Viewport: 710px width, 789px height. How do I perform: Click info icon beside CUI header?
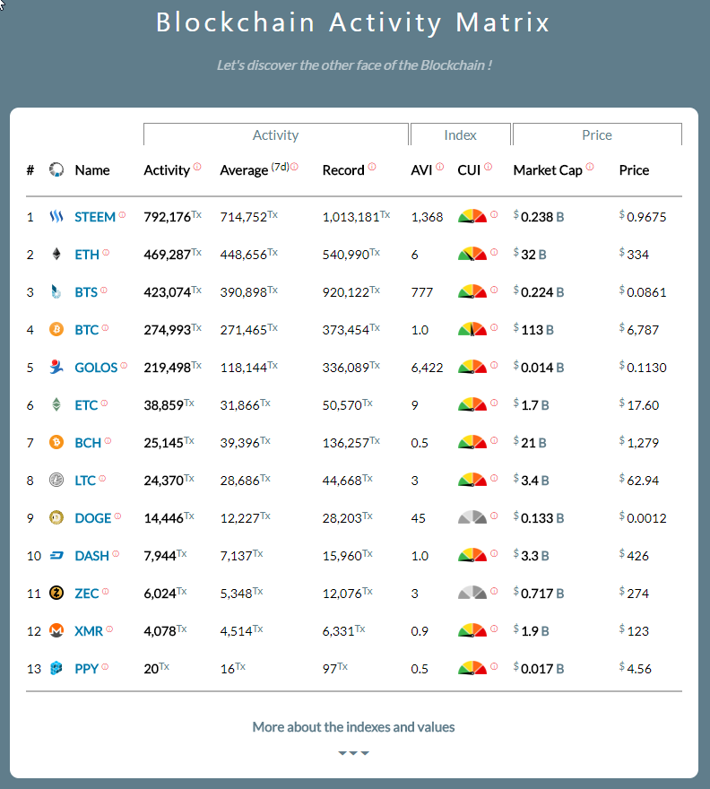pos(488,167)
